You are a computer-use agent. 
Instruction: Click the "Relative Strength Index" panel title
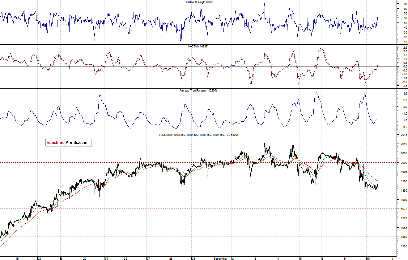(x=198, y=2)
